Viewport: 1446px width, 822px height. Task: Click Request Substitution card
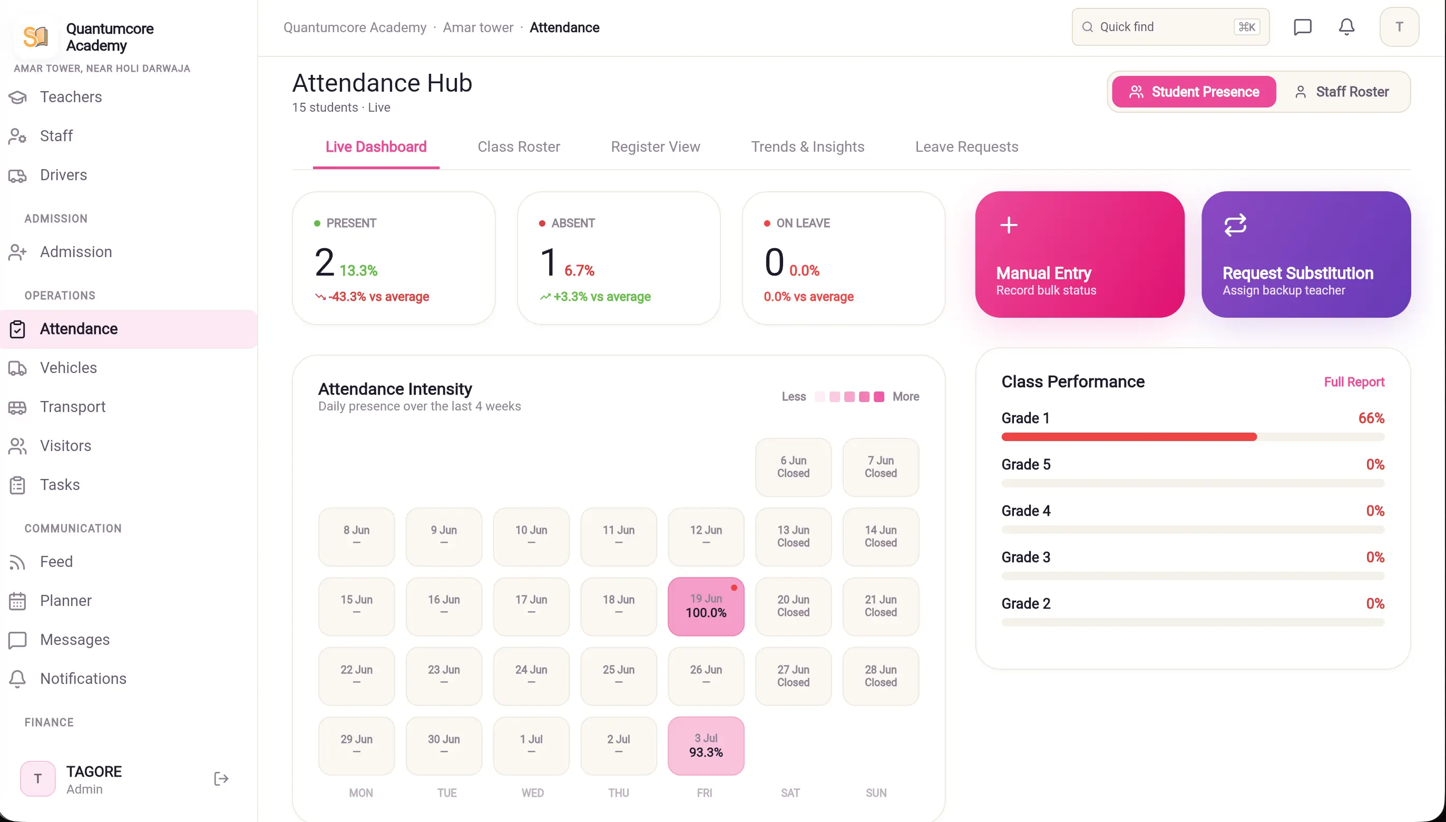coord(1306,254)
